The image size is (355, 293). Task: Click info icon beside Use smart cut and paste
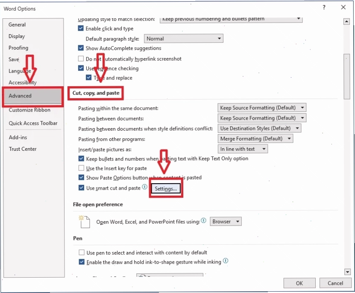click(144, 187)
